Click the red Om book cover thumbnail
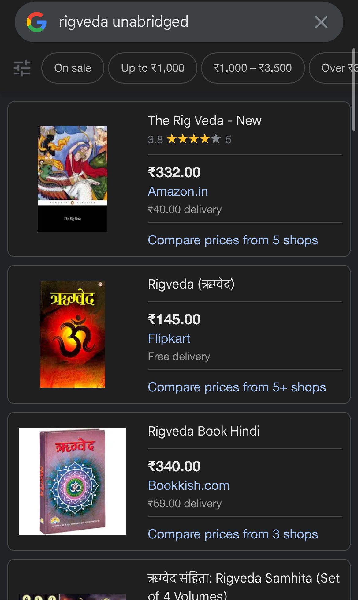 click(x=73, y=334)
